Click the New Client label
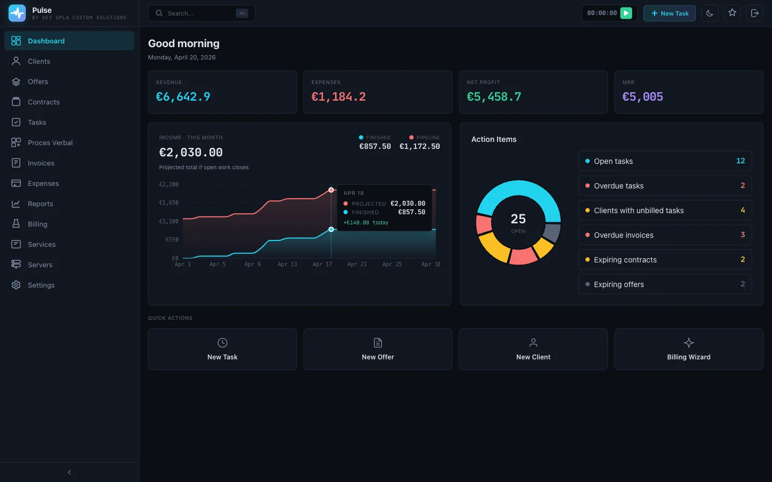The height and width of the screenshot is (482, 772). [533, 357]
